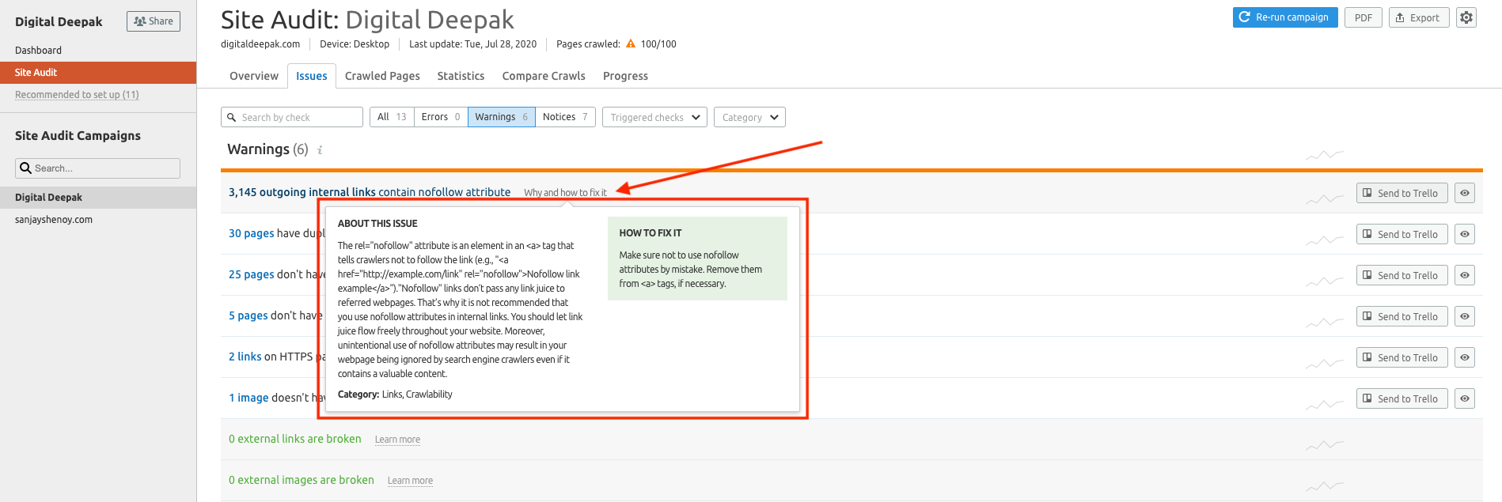Open the 5 pages issue link

[248, 315]
